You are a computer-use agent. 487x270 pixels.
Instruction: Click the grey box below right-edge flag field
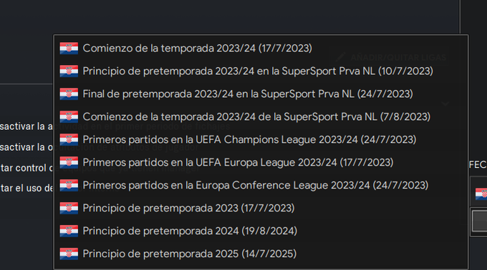tap(479, 221)
